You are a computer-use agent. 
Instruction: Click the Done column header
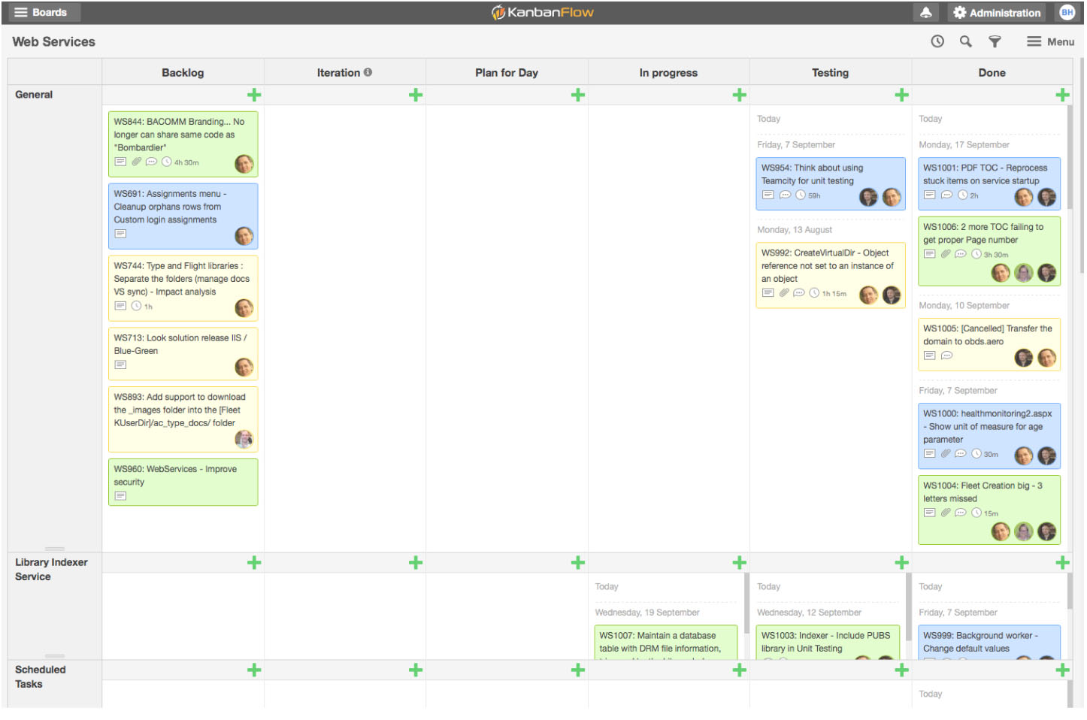(x=992, y=73)
